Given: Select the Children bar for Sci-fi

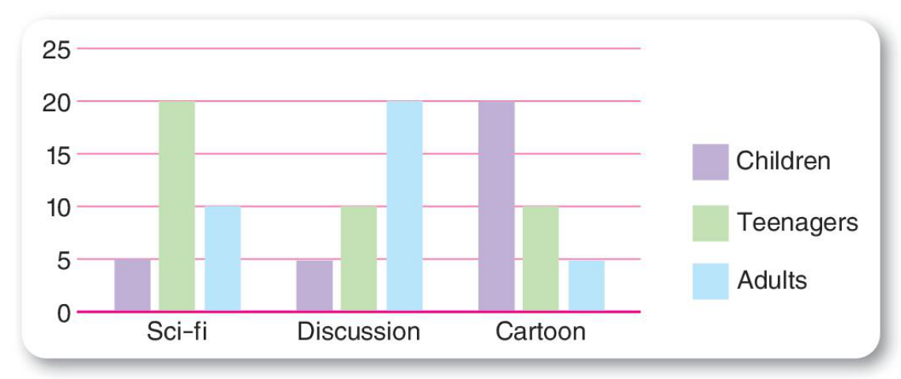Looking at the screenshot, I should 132,285.
